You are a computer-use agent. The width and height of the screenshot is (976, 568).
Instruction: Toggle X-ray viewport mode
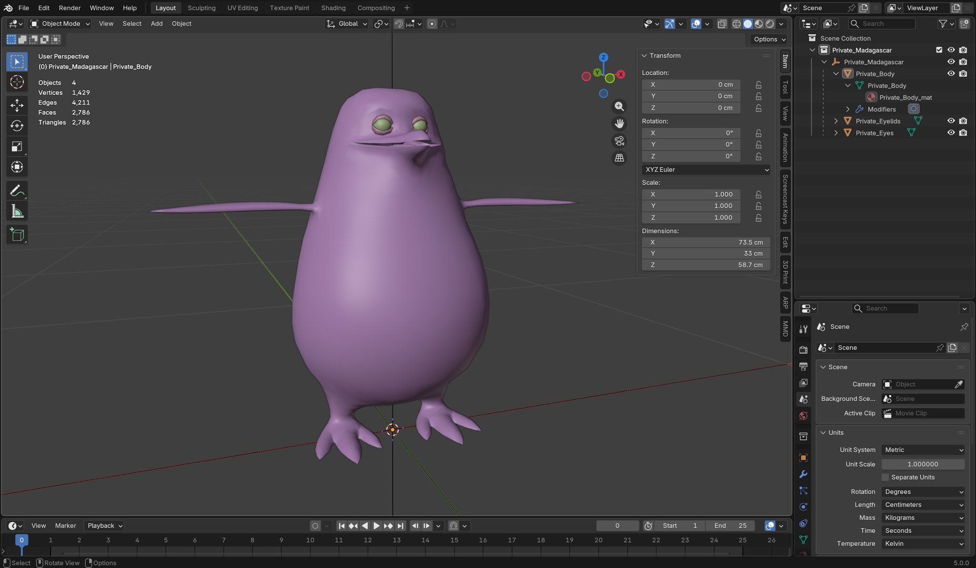(x=722, y=24)
